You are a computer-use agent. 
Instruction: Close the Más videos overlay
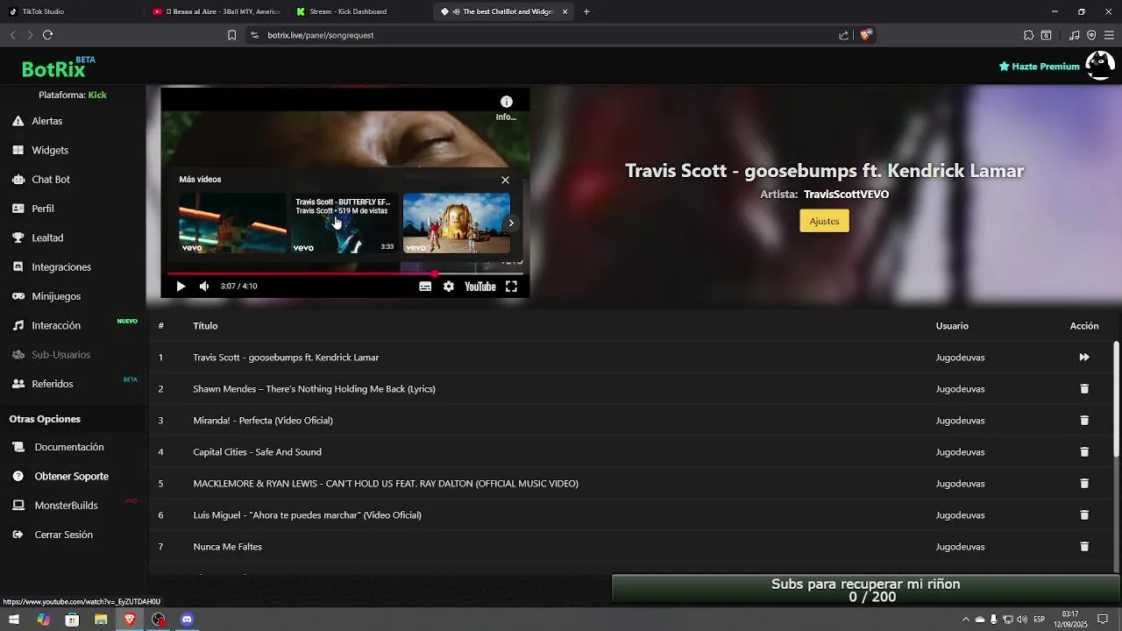[505, 180]
